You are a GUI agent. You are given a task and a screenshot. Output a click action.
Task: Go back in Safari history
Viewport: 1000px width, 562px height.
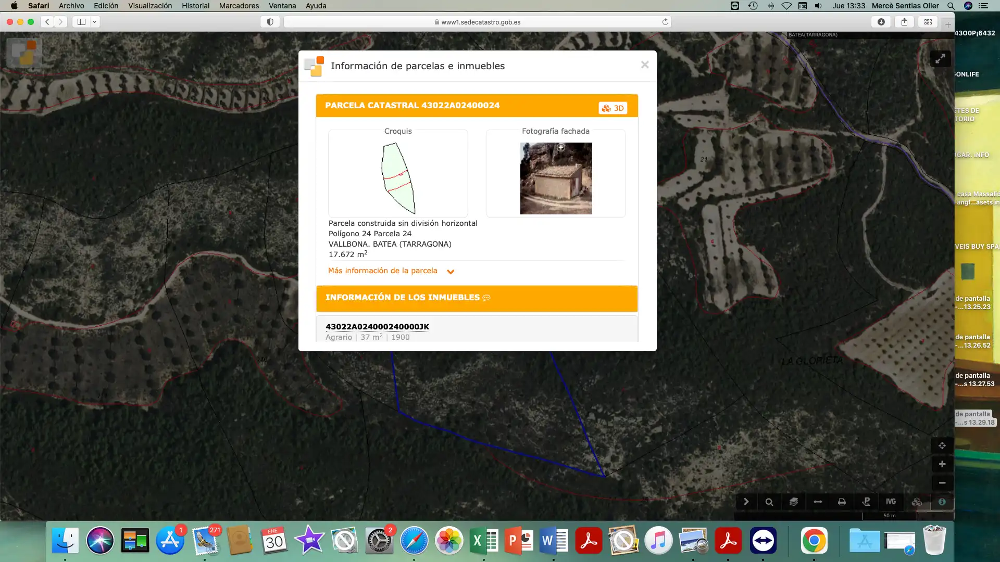pos(47,22)
